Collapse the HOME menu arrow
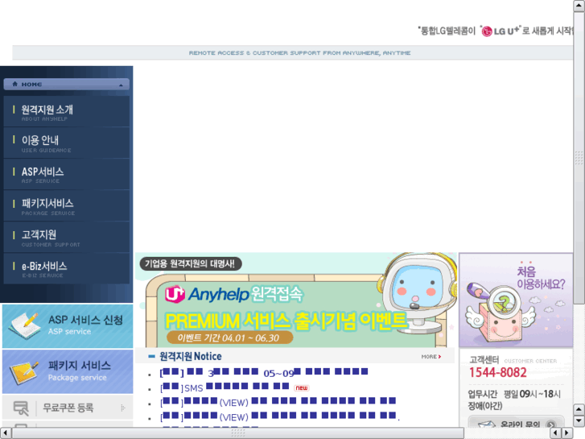This screenshot has height=439, width=585. (121, 85)
